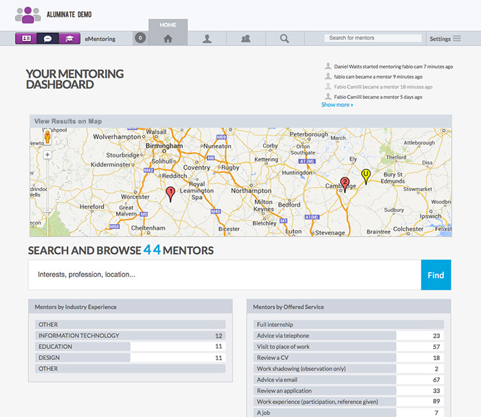Open the single-person profile icon tab

tap(207, 38)
